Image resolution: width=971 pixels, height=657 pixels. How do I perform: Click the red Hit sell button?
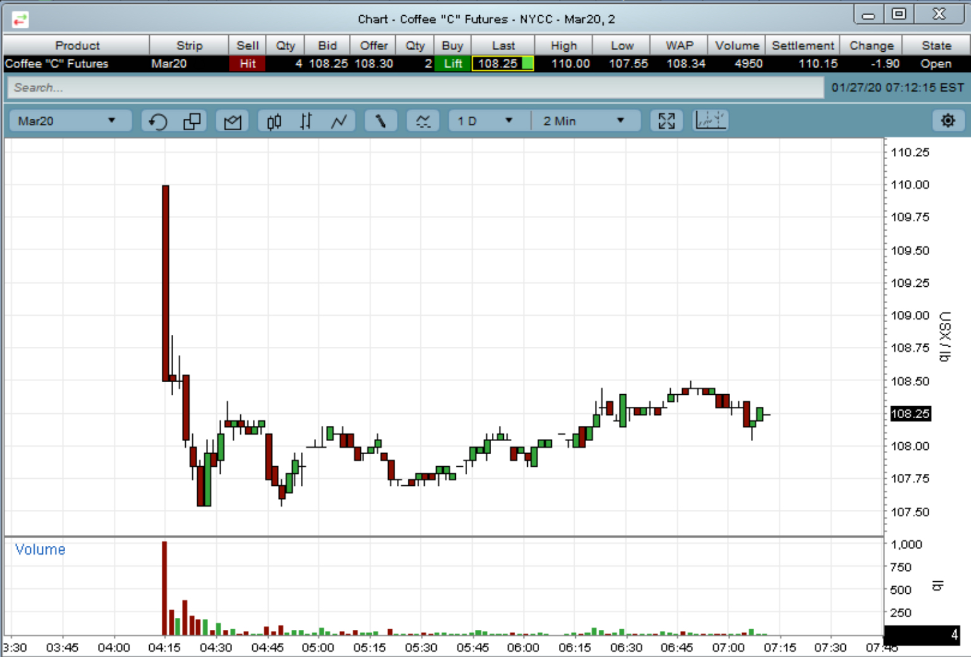click(x=247, y=64)
